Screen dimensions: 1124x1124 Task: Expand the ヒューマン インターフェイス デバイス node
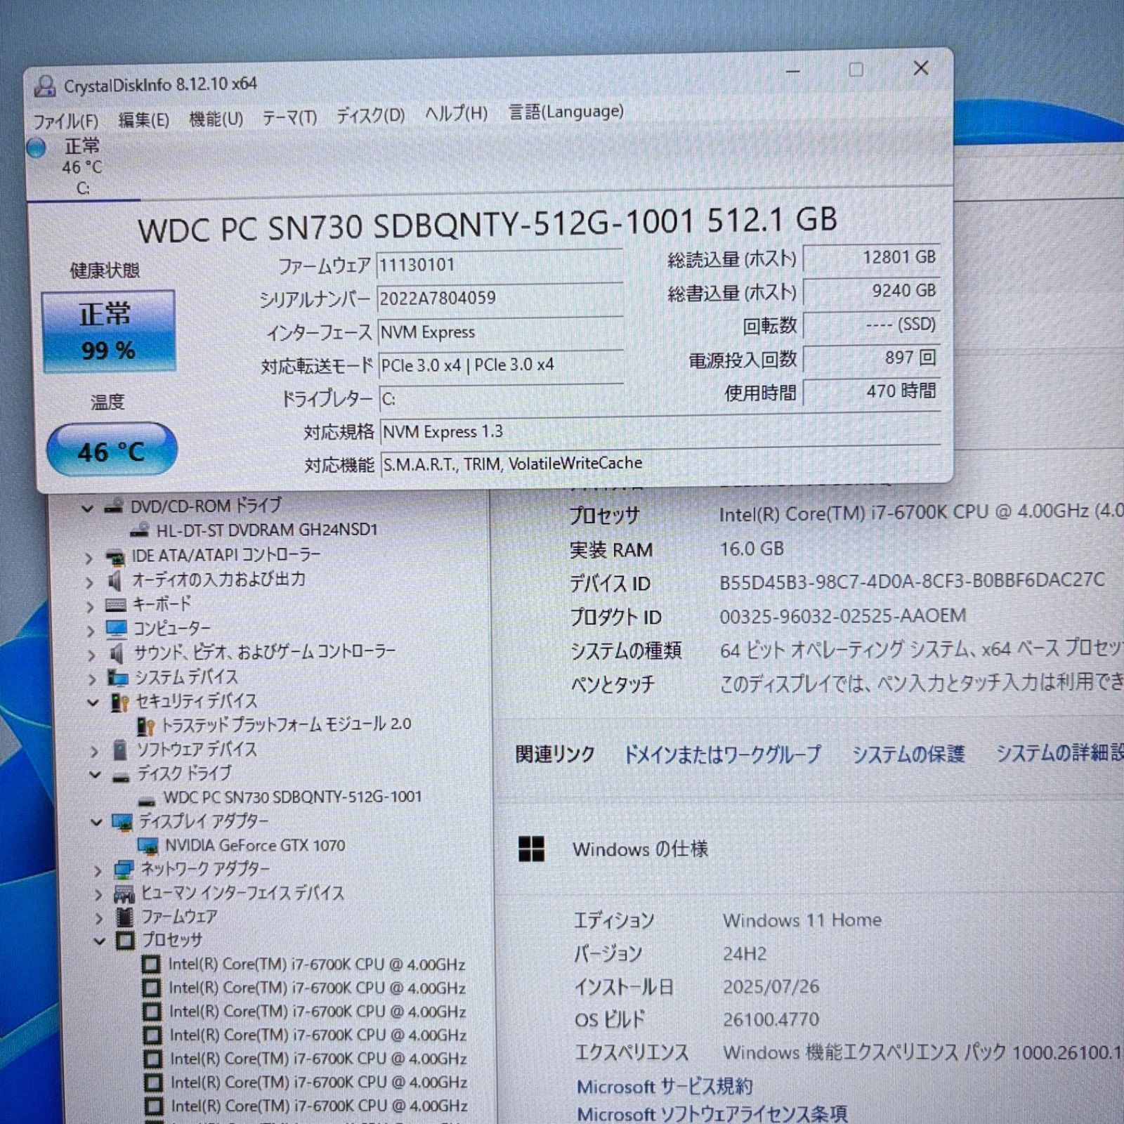point(98,896)
